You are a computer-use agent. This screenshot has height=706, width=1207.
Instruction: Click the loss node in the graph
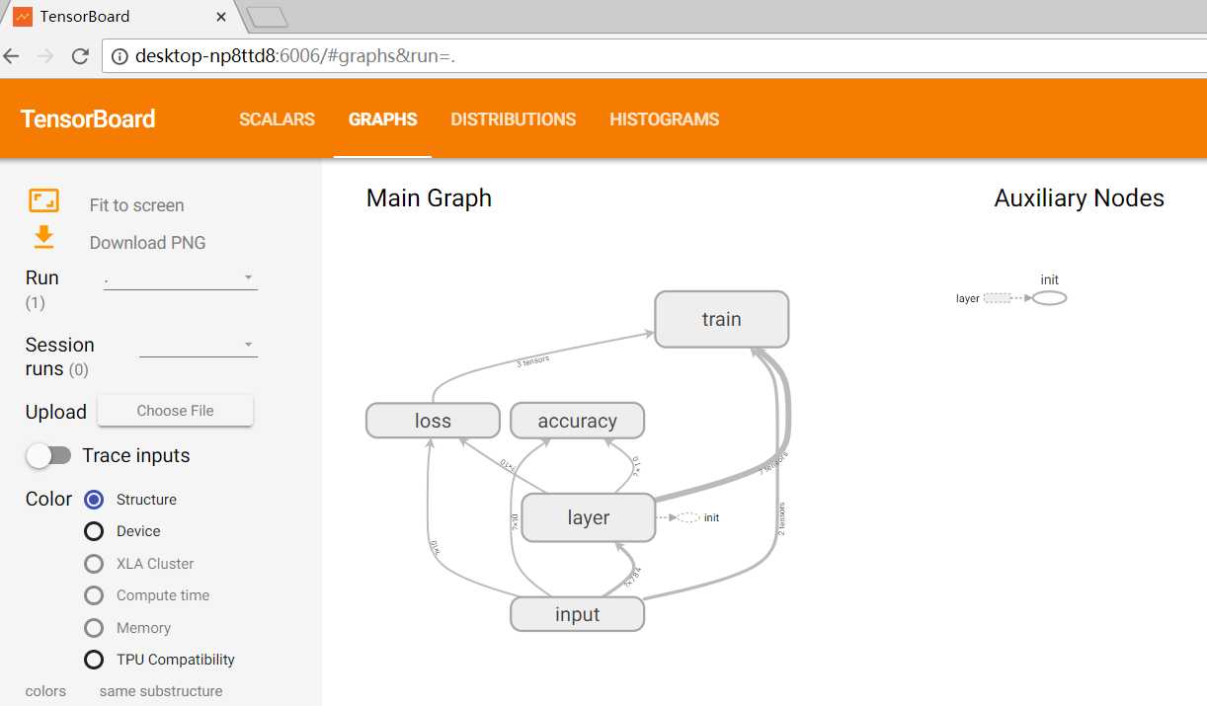433,421
